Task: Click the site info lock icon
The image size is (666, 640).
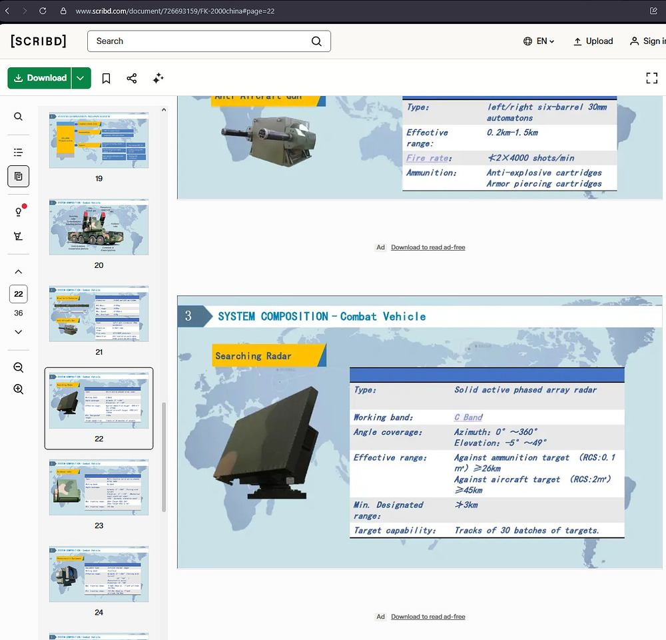Action: (x=63, y=11)
